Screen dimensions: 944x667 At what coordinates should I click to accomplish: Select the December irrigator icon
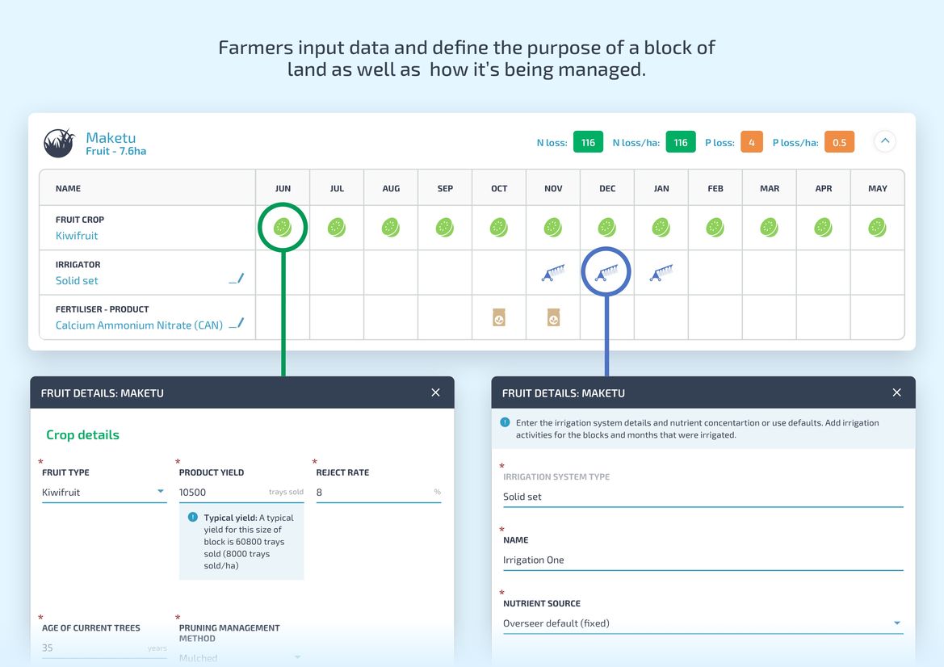pyautogui.click(x=606, y=273)
